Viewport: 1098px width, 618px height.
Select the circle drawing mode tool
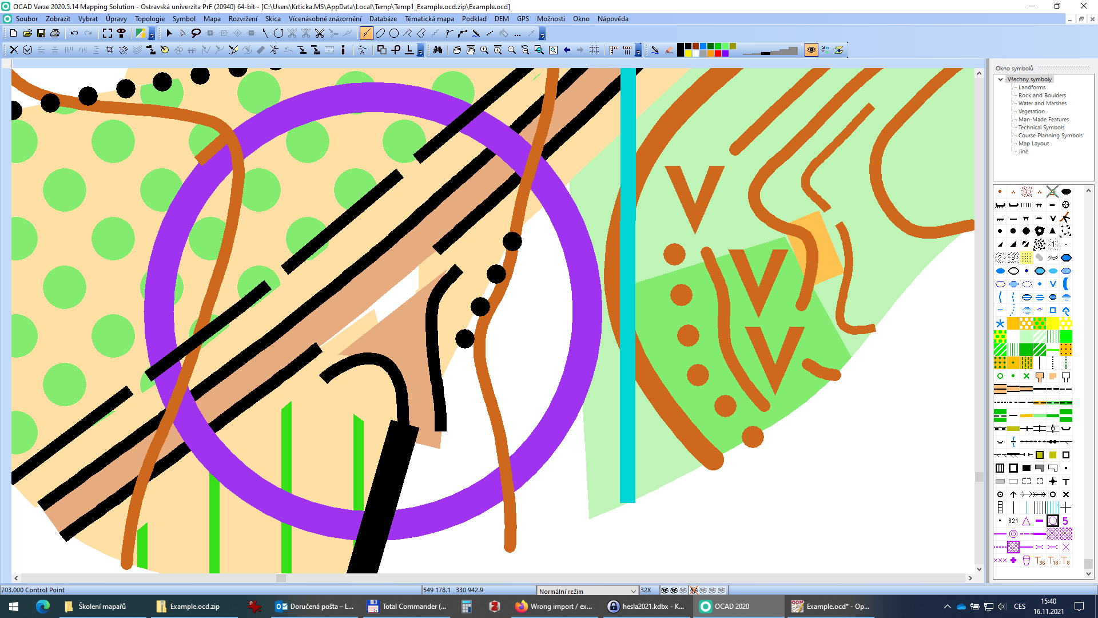(393, 34)
